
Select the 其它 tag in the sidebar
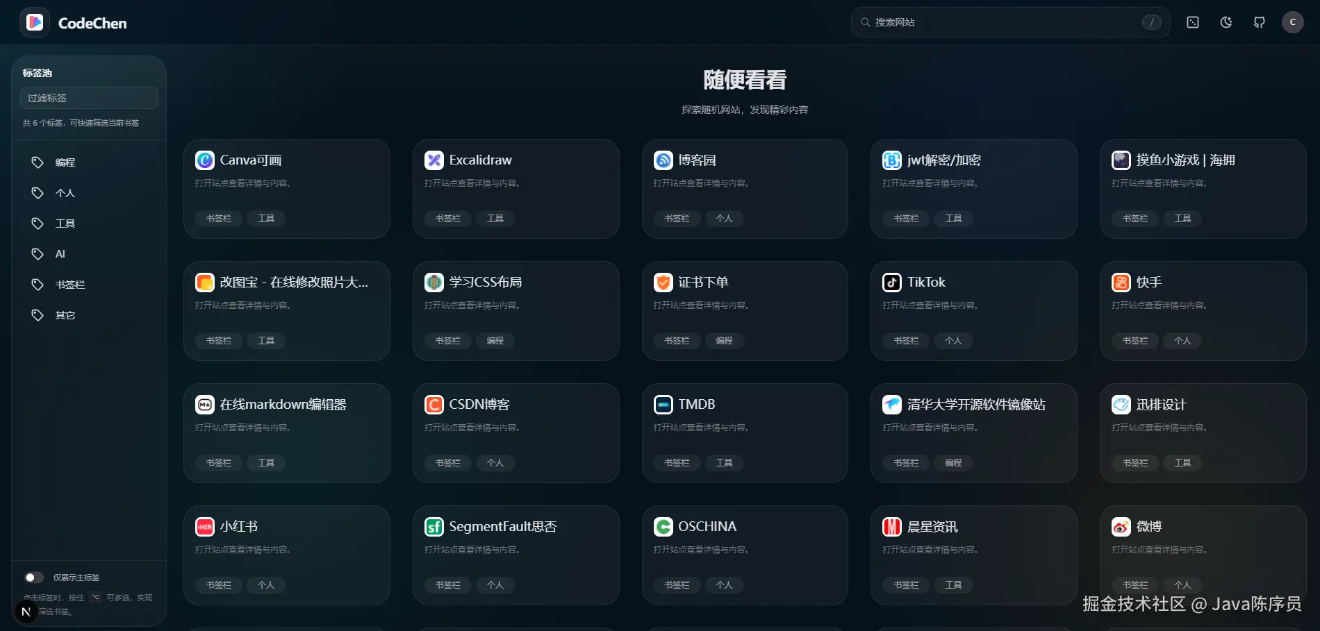tap(89, 315)
